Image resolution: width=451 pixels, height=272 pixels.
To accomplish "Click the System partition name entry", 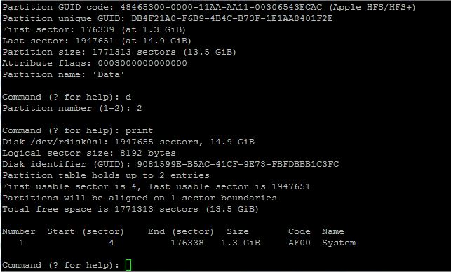I will (x=339, y=243).
